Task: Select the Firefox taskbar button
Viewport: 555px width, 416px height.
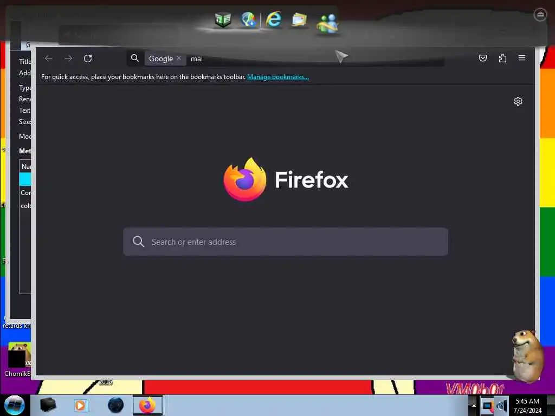Action: 147,405
